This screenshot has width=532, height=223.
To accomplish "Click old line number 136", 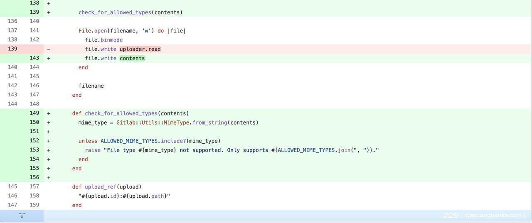I will point(12,21).
